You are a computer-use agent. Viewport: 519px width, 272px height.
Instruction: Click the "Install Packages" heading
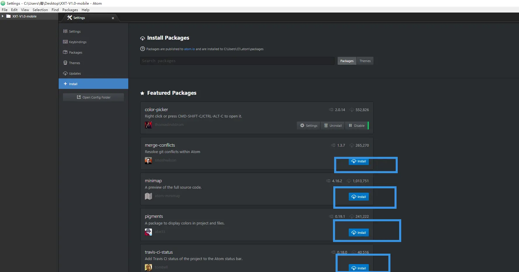click(168, 38)
